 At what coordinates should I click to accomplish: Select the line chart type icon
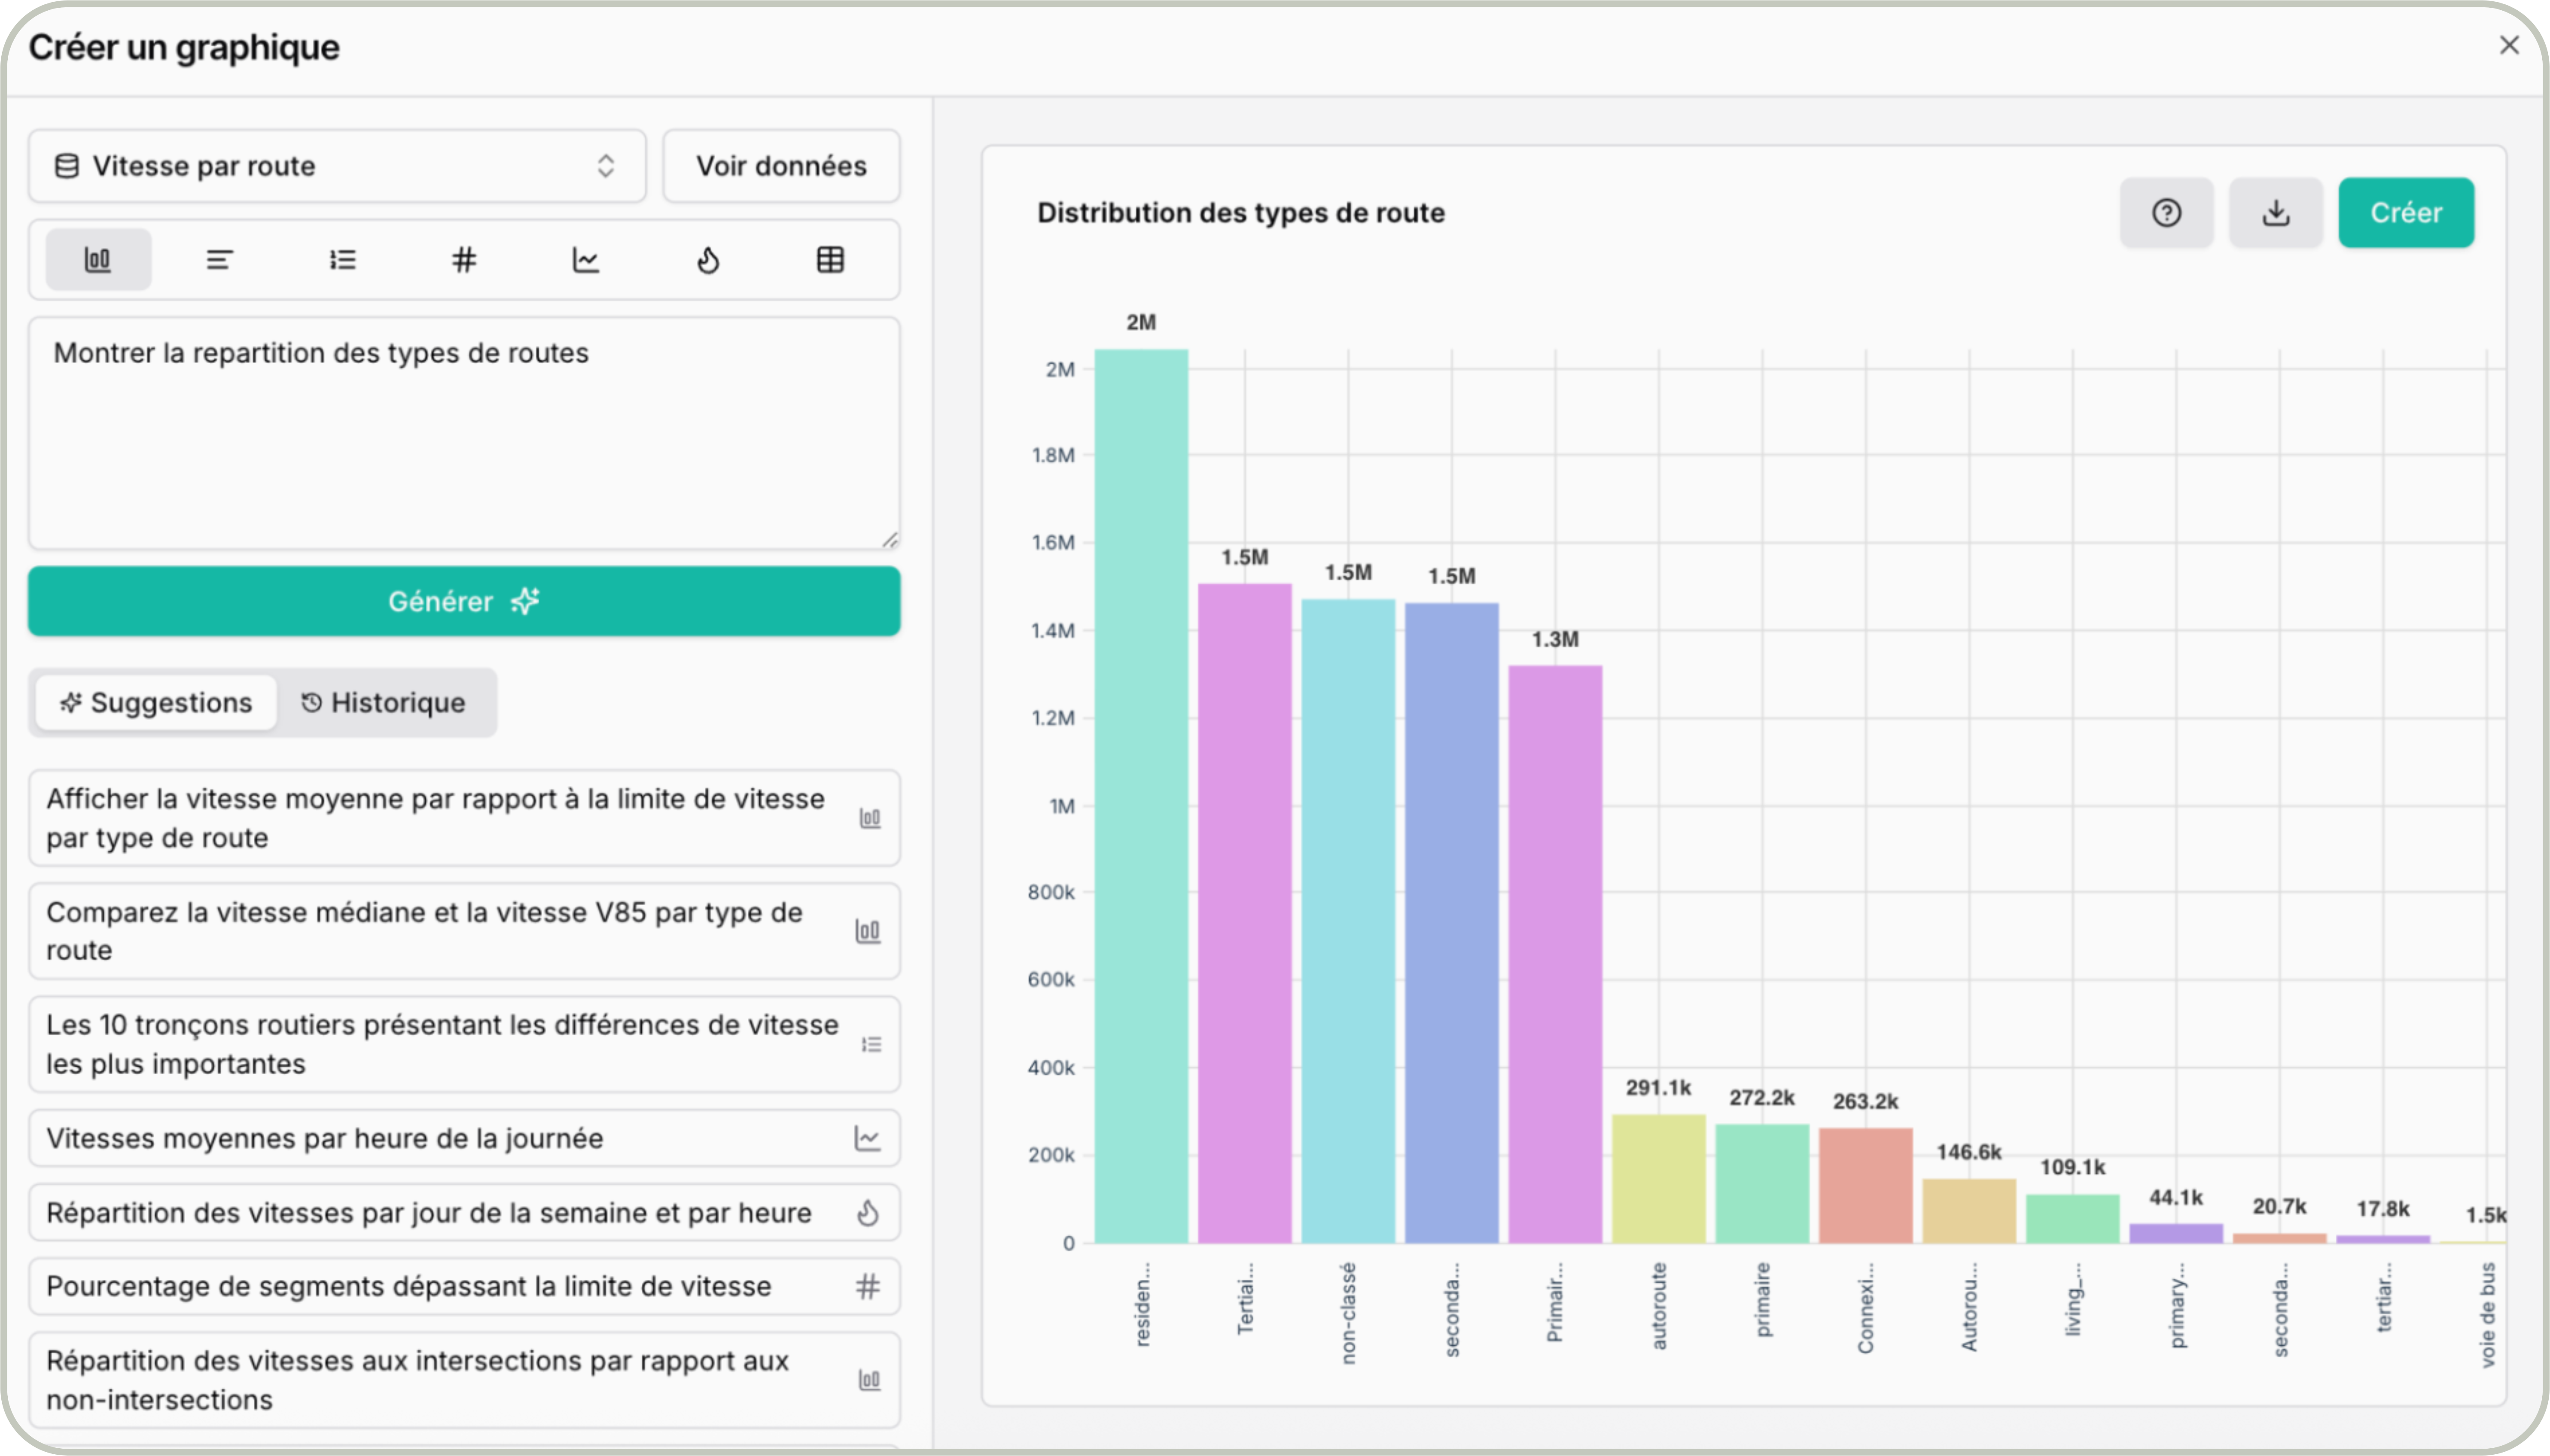point(586,260)
